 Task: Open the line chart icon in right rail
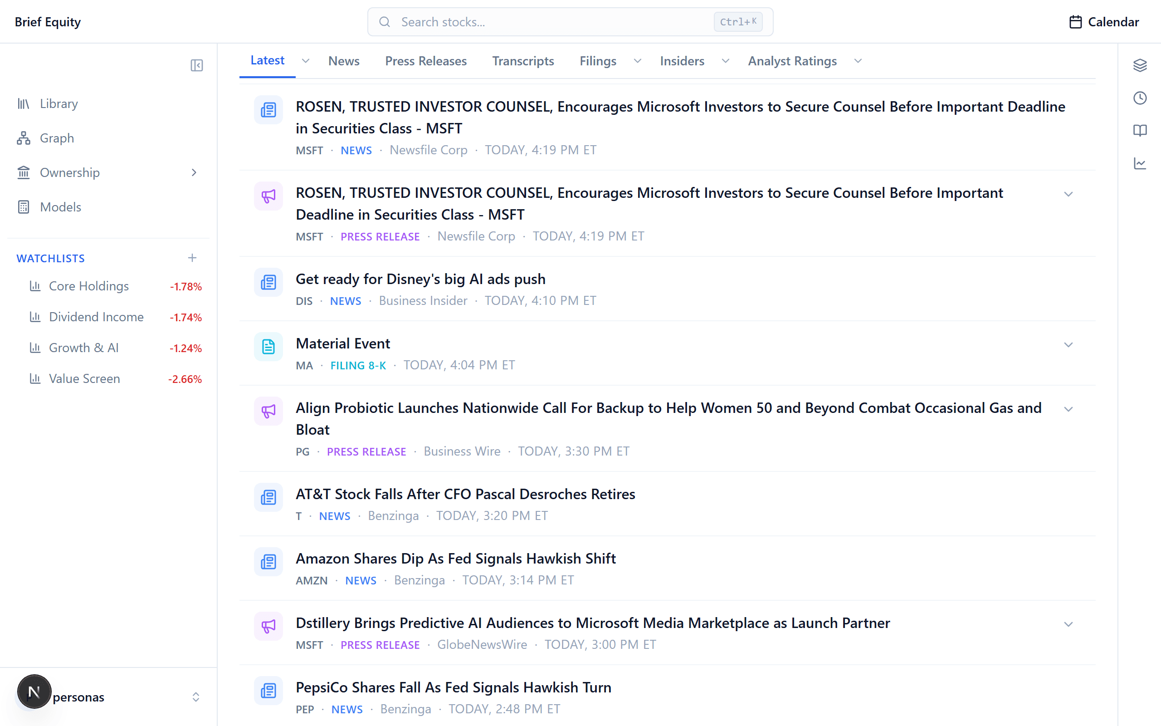point(1140,163)
